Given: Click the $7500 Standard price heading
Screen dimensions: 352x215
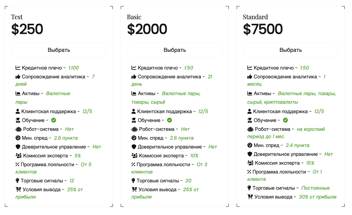Looking at the screenshot, I should (x=263, y=29).
